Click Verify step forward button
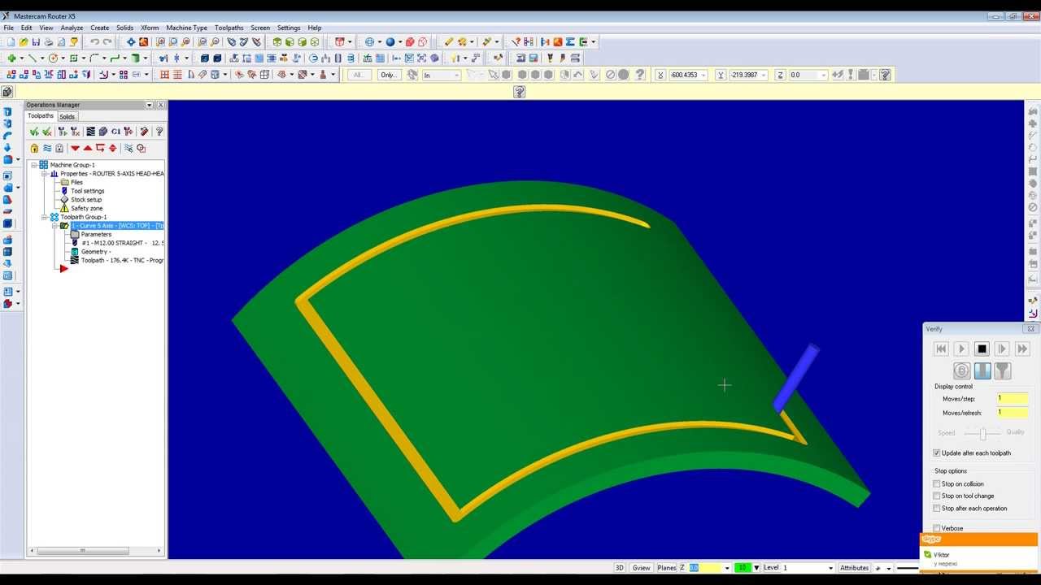The image size is (1041, 585). click(1002, 349)
